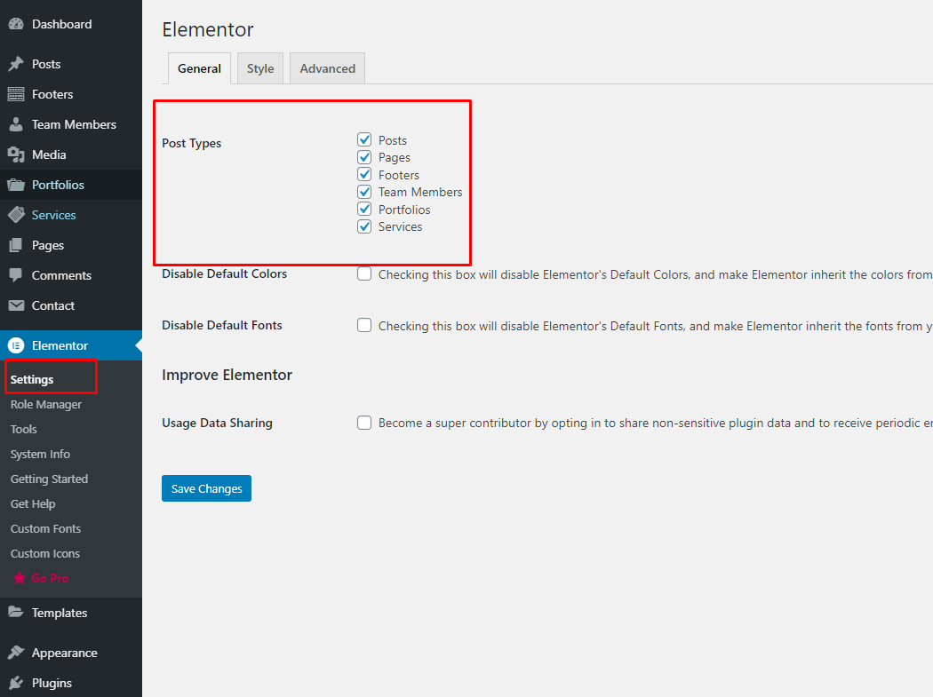
Task: Switch to the Style tab
Action: tap(260, 68)
